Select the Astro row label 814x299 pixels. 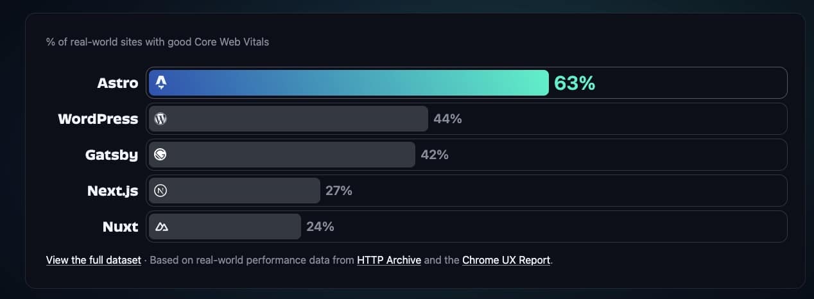[x=117, y=83]
